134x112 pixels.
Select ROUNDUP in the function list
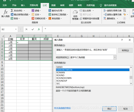(x=93, y=81)
